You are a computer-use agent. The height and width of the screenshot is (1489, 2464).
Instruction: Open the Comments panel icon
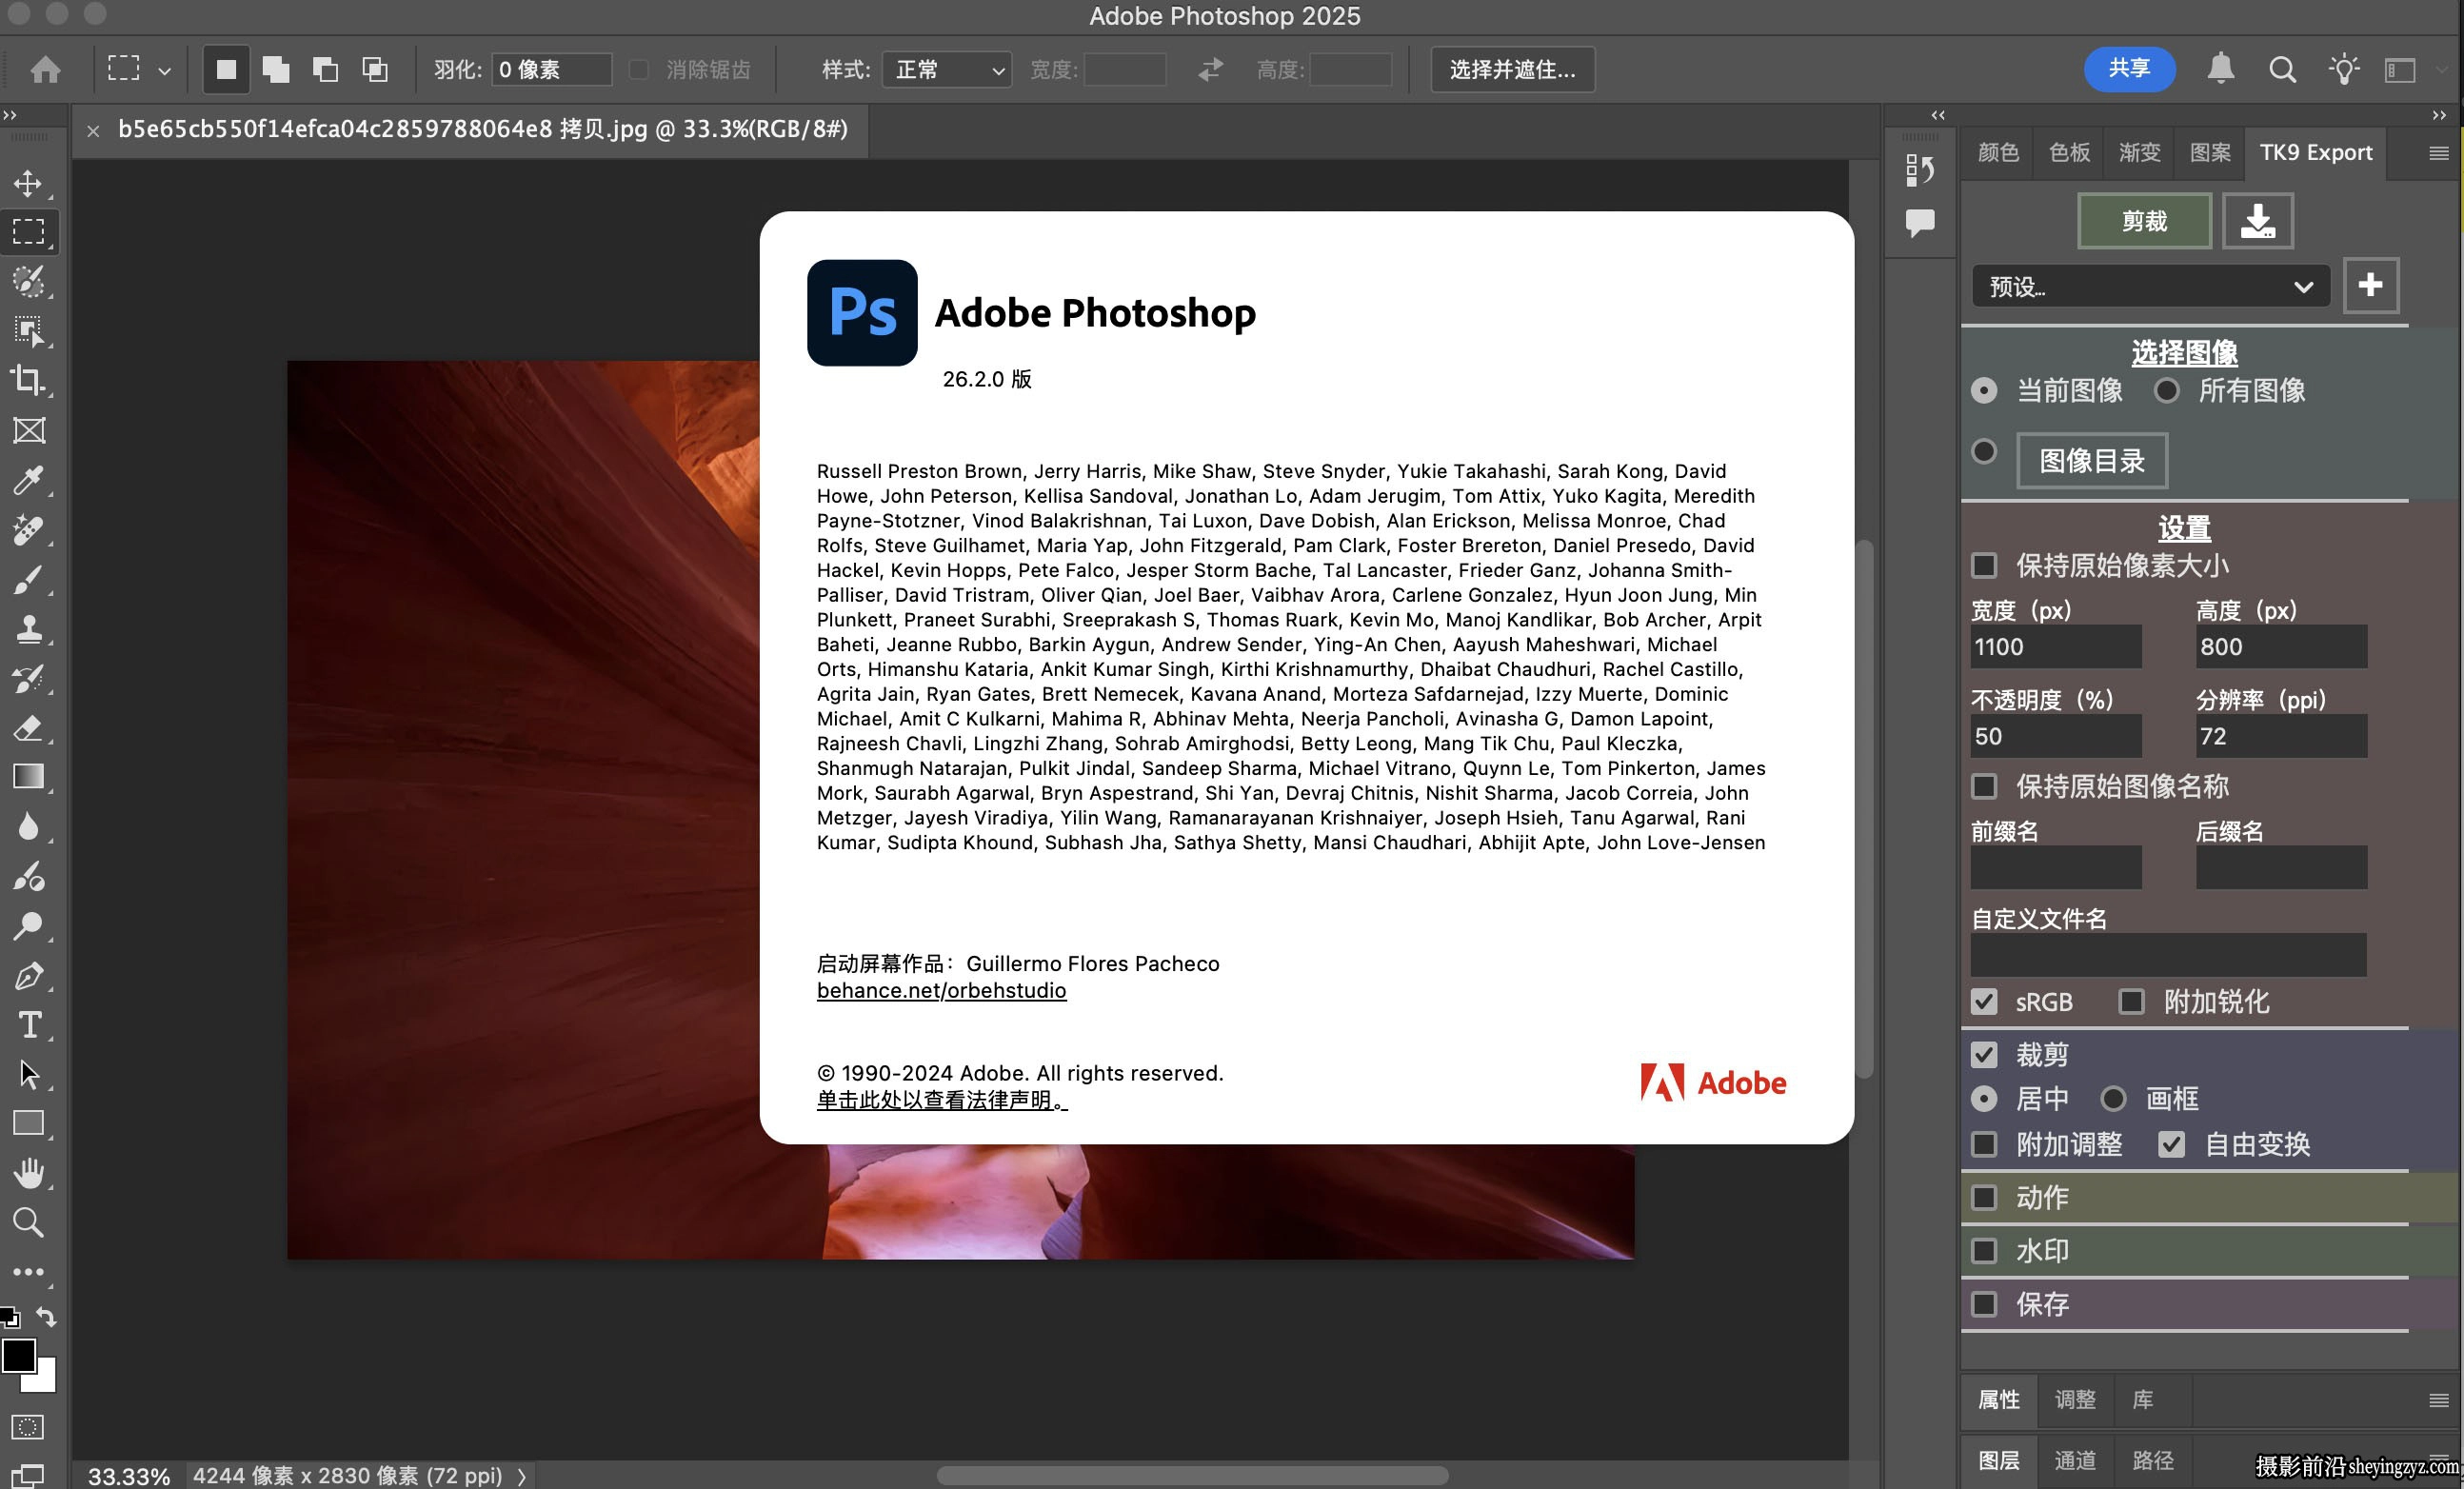(1919, 222)
